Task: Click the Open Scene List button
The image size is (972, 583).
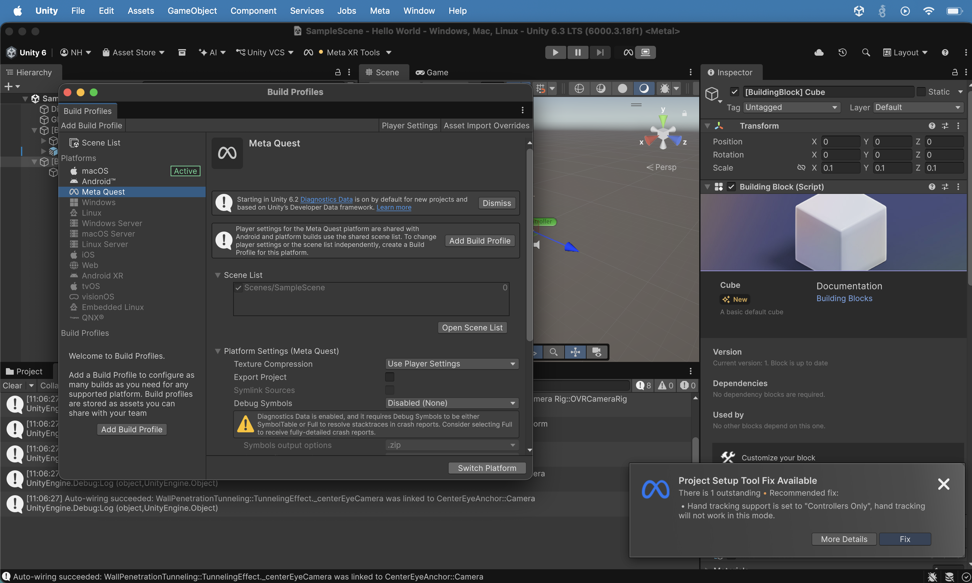Action: pos(472,328)
